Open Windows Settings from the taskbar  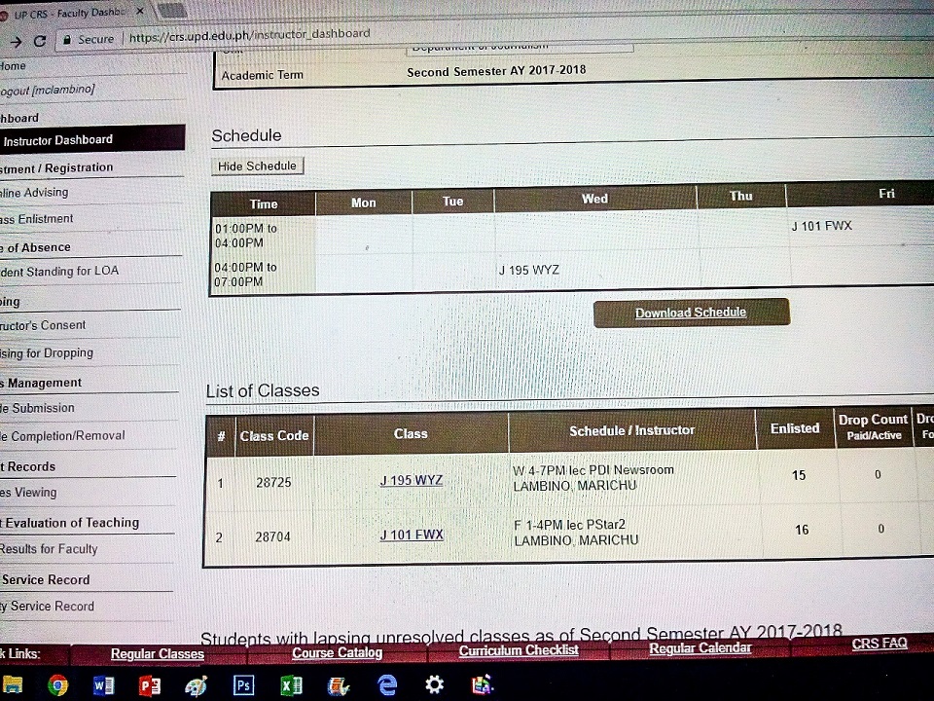(434, 684)
